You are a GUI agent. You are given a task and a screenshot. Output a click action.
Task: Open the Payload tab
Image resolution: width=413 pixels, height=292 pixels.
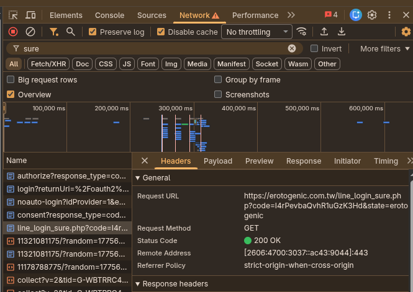pyautogui.click(x=218, y=161)
